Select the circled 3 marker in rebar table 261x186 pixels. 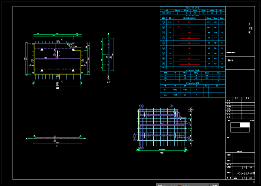coord(163,43)
